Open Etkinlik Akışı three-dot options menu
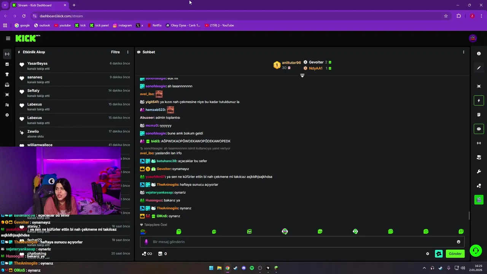The height and width of the screenshot is (274, 487). (128, 52)
